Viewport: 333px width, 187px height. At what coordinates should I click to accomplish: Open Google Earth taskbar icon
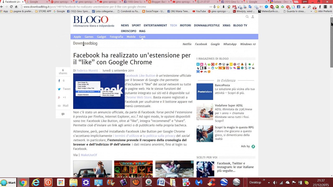(224, 183)
